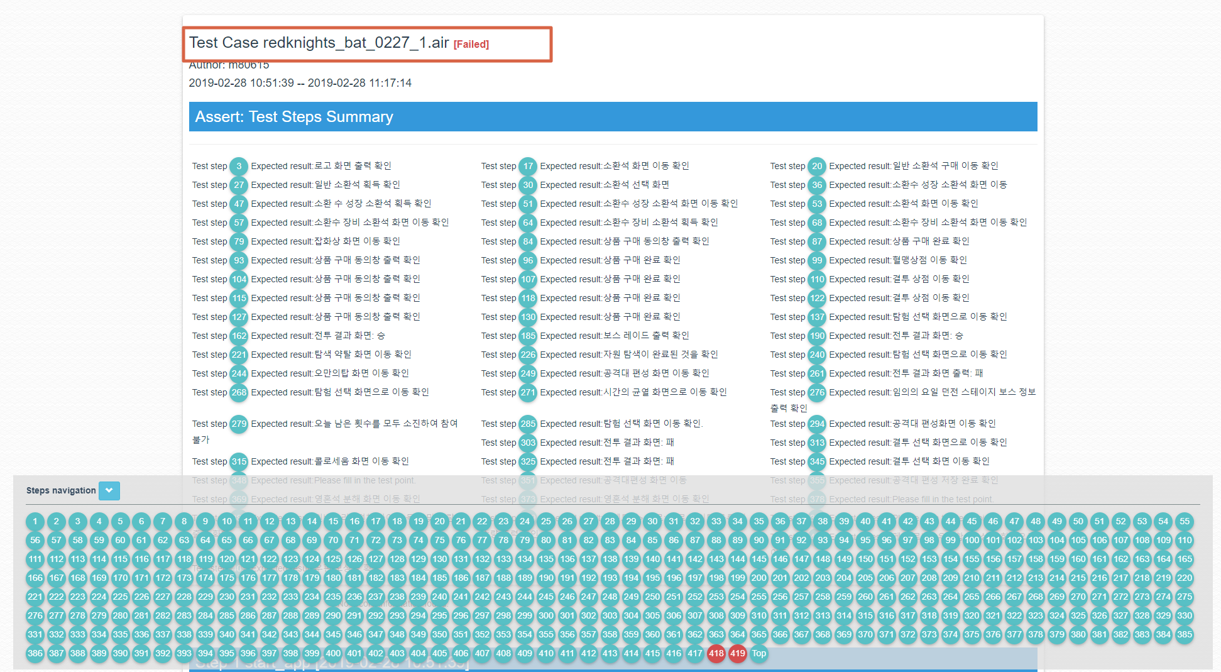Screen dimensions: 1221x672
Task: Open summary step 20 badge for 일반 소환석 구매
Action: point(817,166)
